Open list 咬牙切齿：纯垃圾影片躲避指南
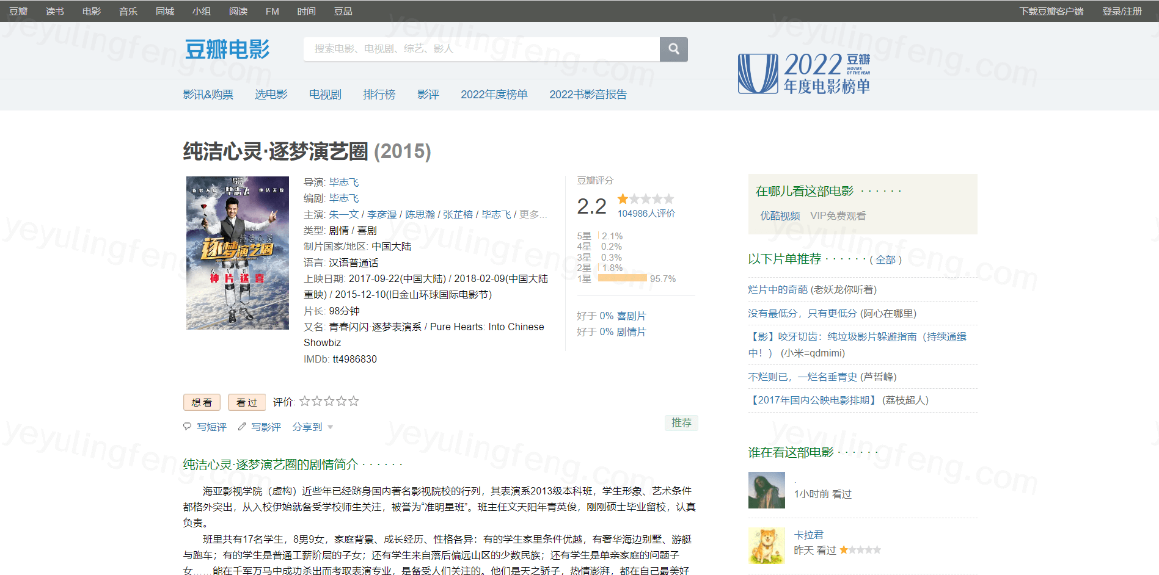 (857, 344)
